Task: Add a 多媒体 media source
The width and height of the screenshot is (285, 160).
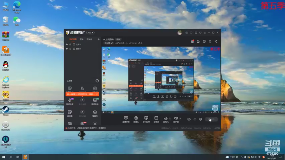Action: coord(156,119)
